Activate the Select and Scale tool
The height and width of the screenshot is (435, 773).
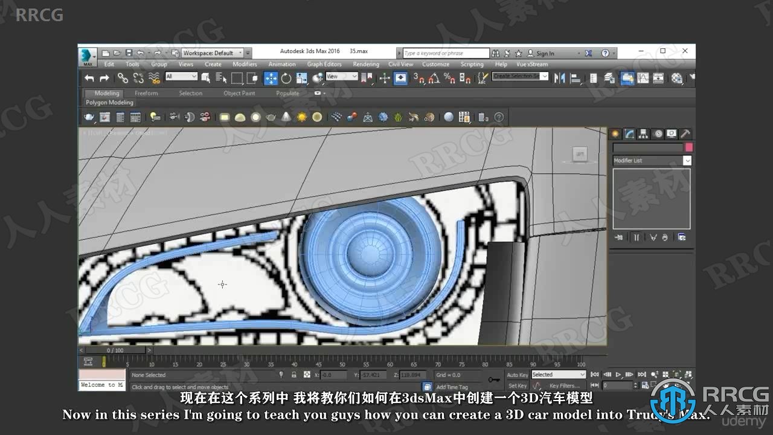[301, 78]
